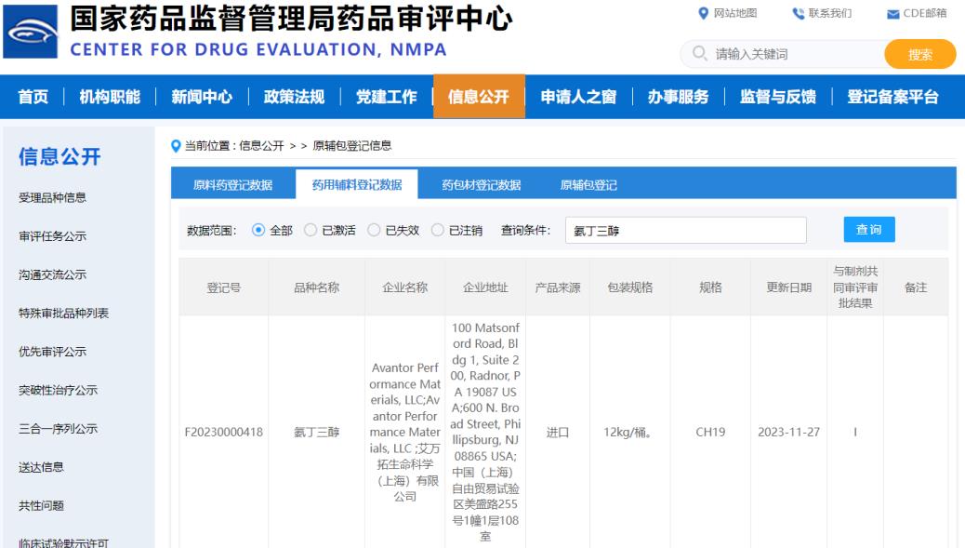
Task: Click the CH19 specification cell
Action: (x=710, y=433)
